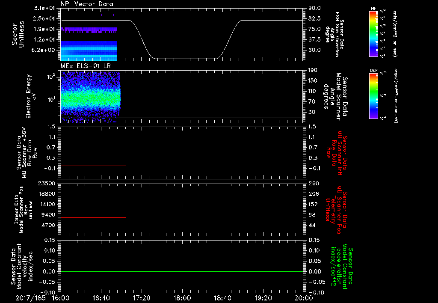
Task: Click the "NF" label above the color bar
Action: 373,9
